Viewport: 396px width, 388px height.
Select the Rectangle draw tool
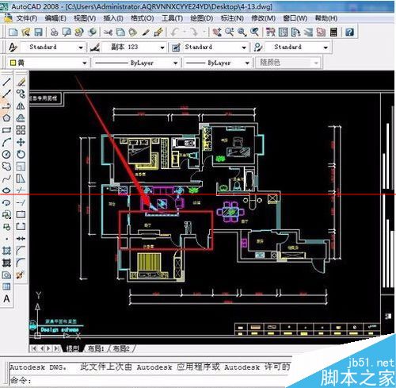(6, 130)
